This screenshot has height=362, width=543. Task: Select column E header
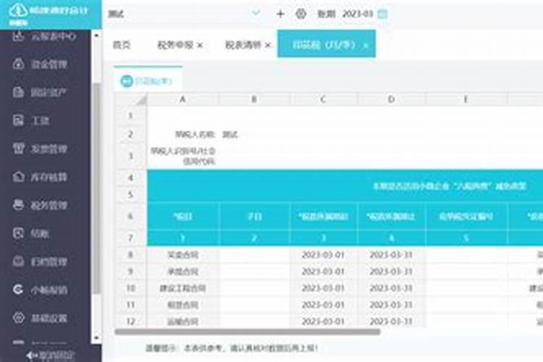point(466,99)
